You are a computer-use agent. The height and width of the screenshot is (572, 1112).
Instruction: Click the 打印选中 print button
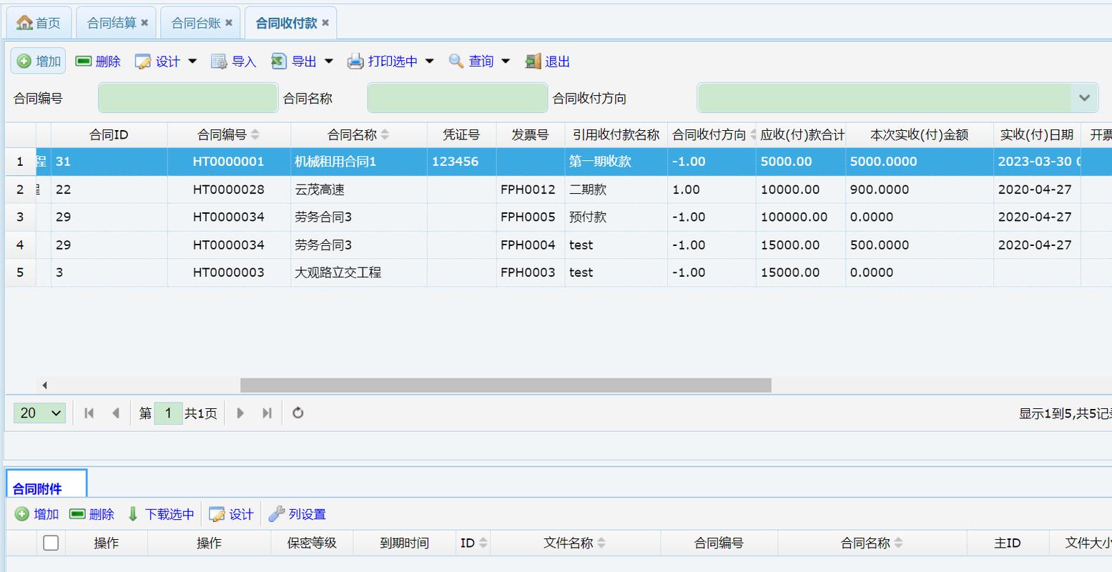[x=382, y=61]
